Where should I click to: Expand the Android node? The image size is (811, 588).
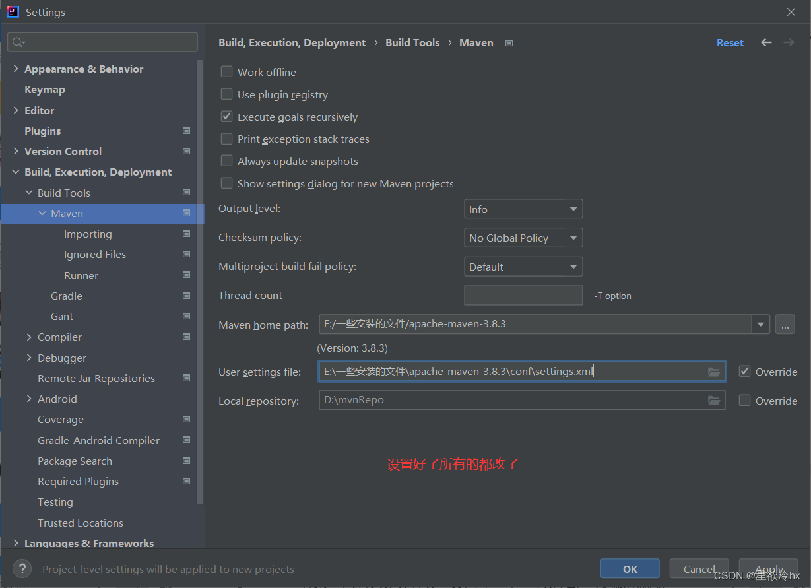pyautogui.click(x=29, y=399)
